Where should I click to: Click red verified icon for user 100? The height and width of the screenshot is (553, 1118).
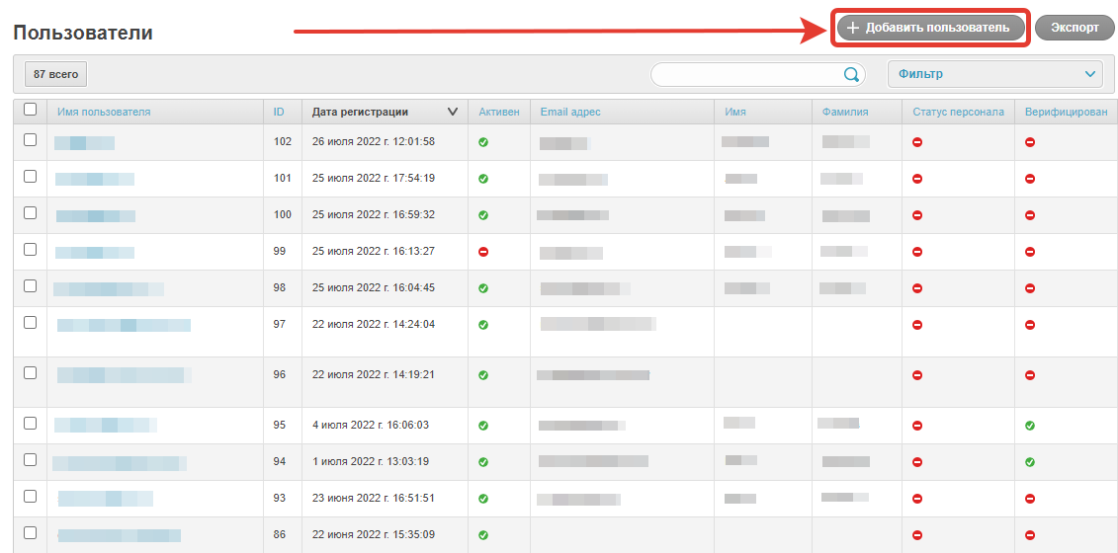1030,215
